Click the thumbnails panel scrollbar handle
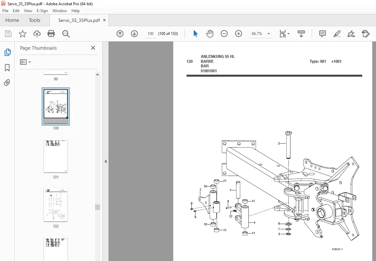This screenshot has width=376, height=261. (97, 207)
